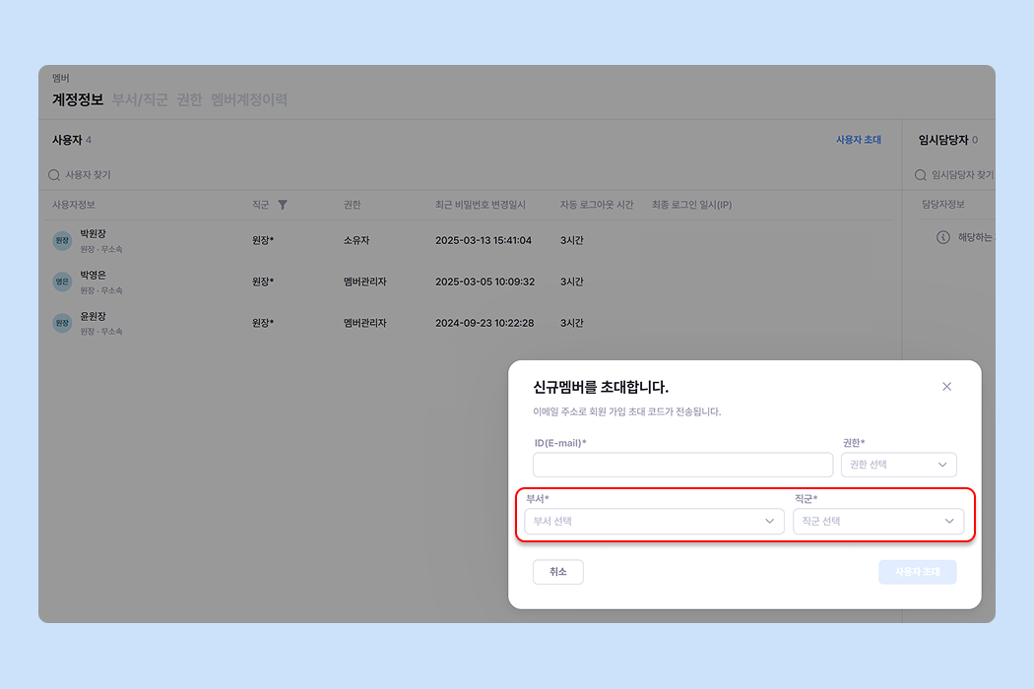Close the 신규멤버 초대 dialog

946,387
